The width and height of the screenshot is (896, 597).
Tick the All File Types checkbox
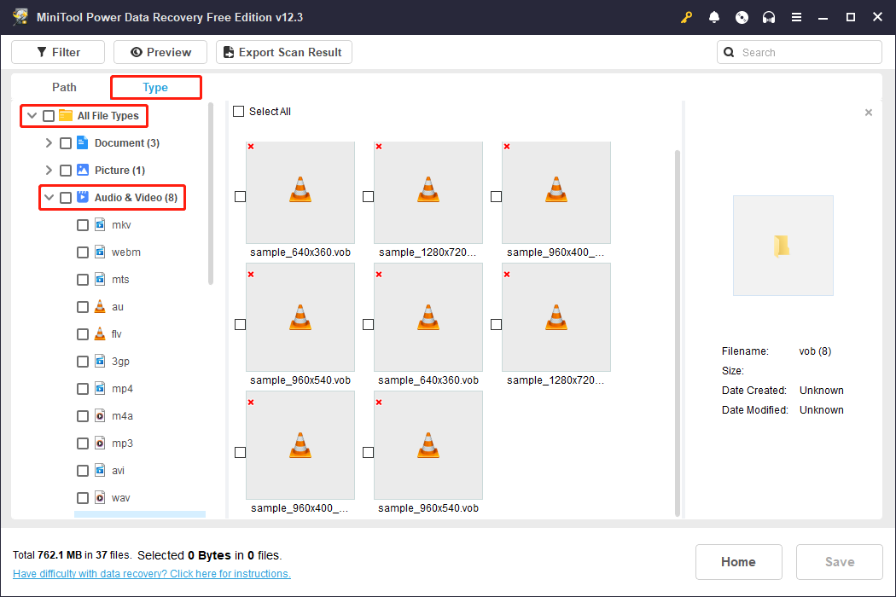coord(49,116)
